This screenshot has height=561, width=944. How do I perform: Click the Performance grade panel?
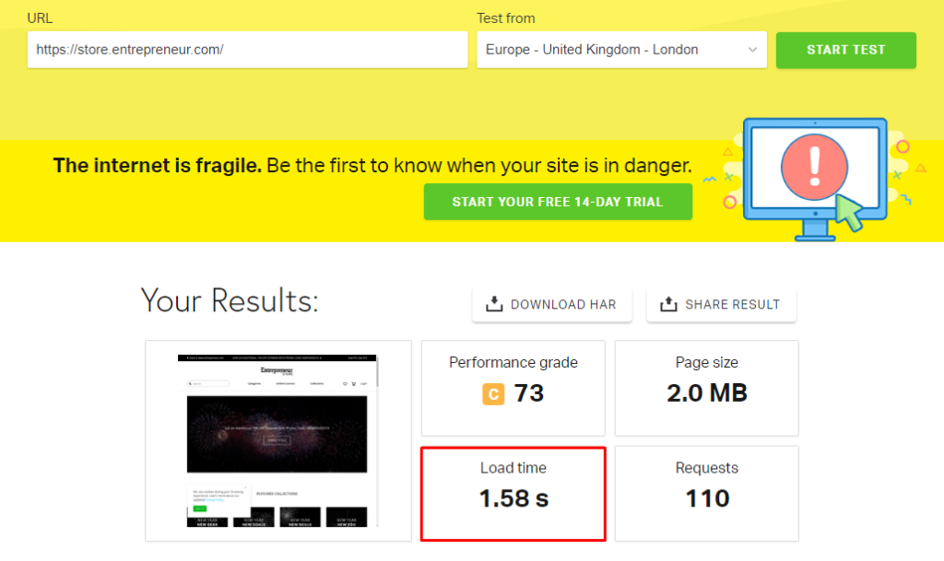tap(513, 388)
